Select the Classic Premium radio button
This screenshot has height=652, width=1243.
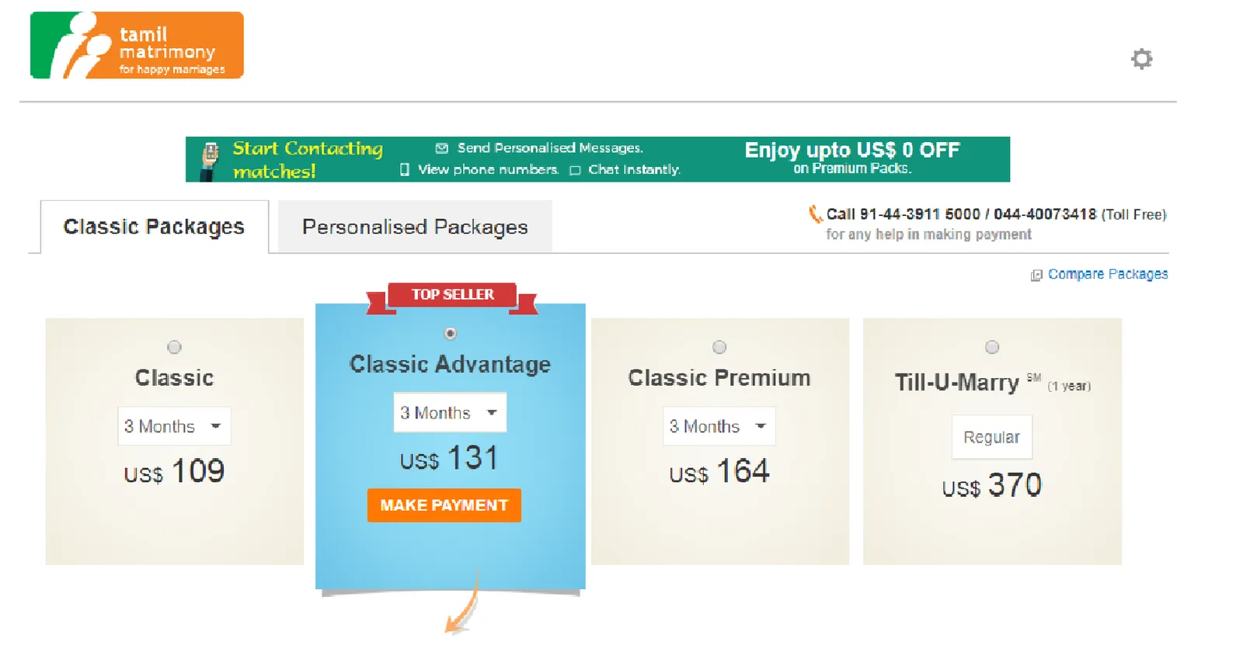pos(719,347)
